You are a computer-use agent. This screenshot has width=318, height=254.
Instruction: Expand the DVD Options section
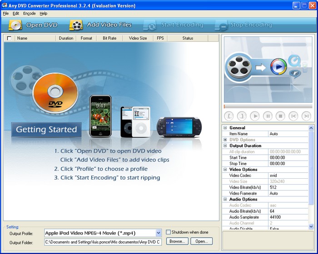[225, 140]
